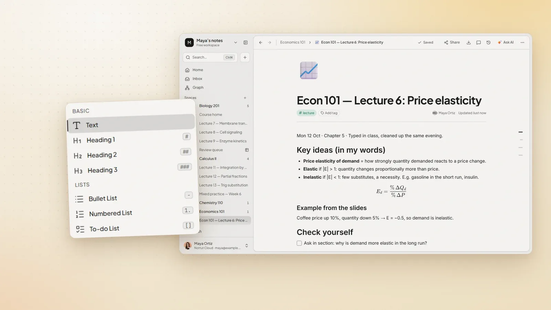
Task: Click the Search input field
Action: (210, 58)
